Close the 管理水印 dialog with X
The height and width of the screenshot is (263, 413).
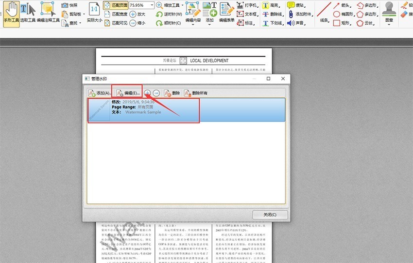tap(283, 78)
